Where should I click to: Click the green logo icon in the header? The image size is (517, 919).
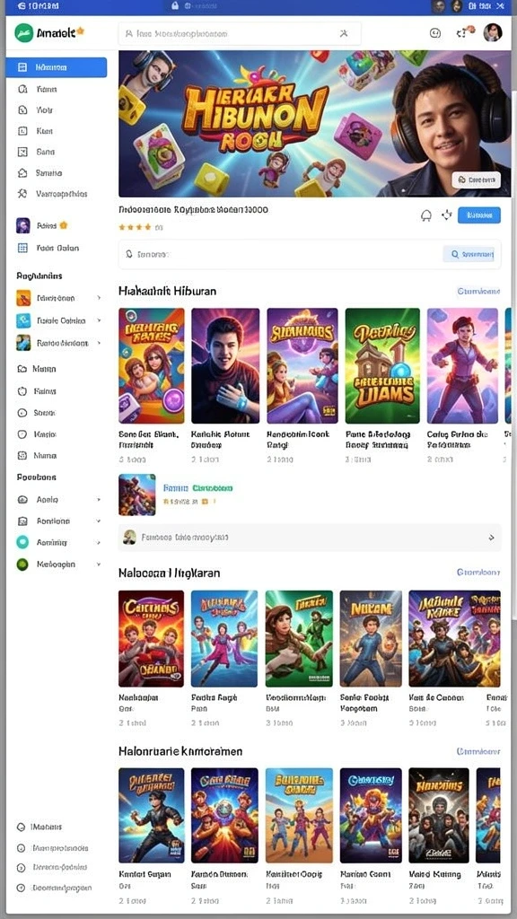(x=23, y=33)
